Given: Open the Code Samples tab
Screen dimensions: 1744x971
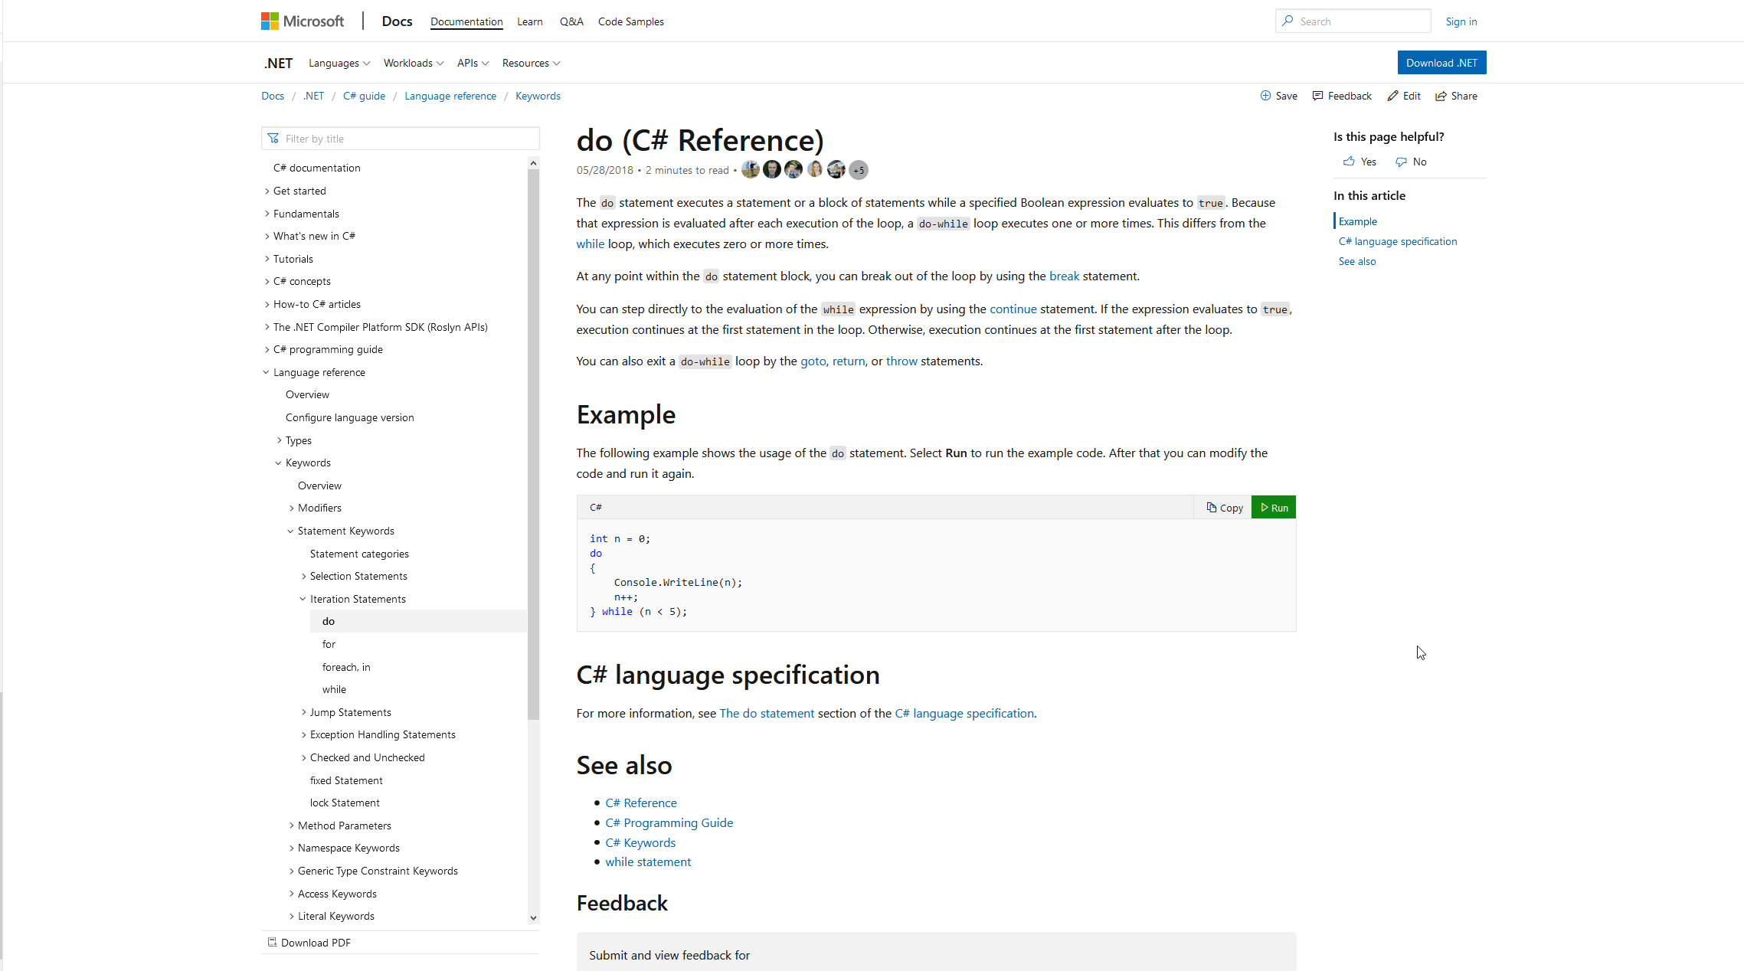Looking at the screenshot, I should click(631, 21).
